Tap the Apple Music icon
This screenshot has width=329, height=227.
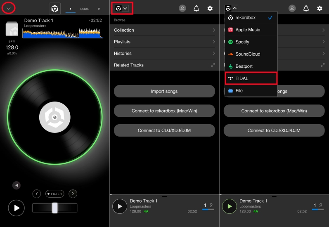(230, 30)
